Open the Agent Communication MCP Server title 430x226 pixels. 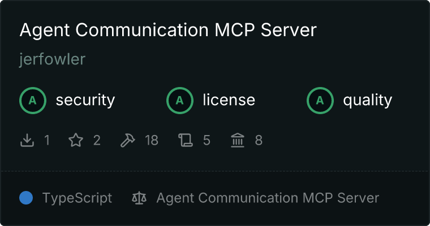168,30
